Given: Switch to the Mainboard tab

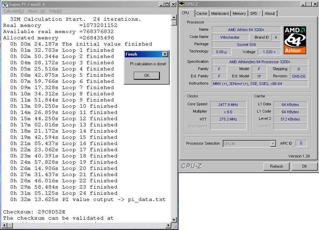Looking at the screenshot, I should tap(220, 13).
